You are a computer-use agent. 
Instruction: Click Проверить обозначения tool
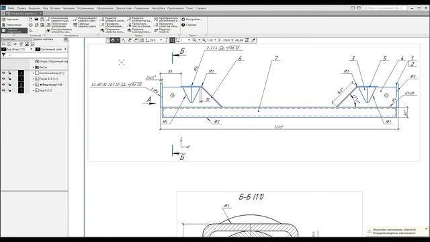coord(113,25)
